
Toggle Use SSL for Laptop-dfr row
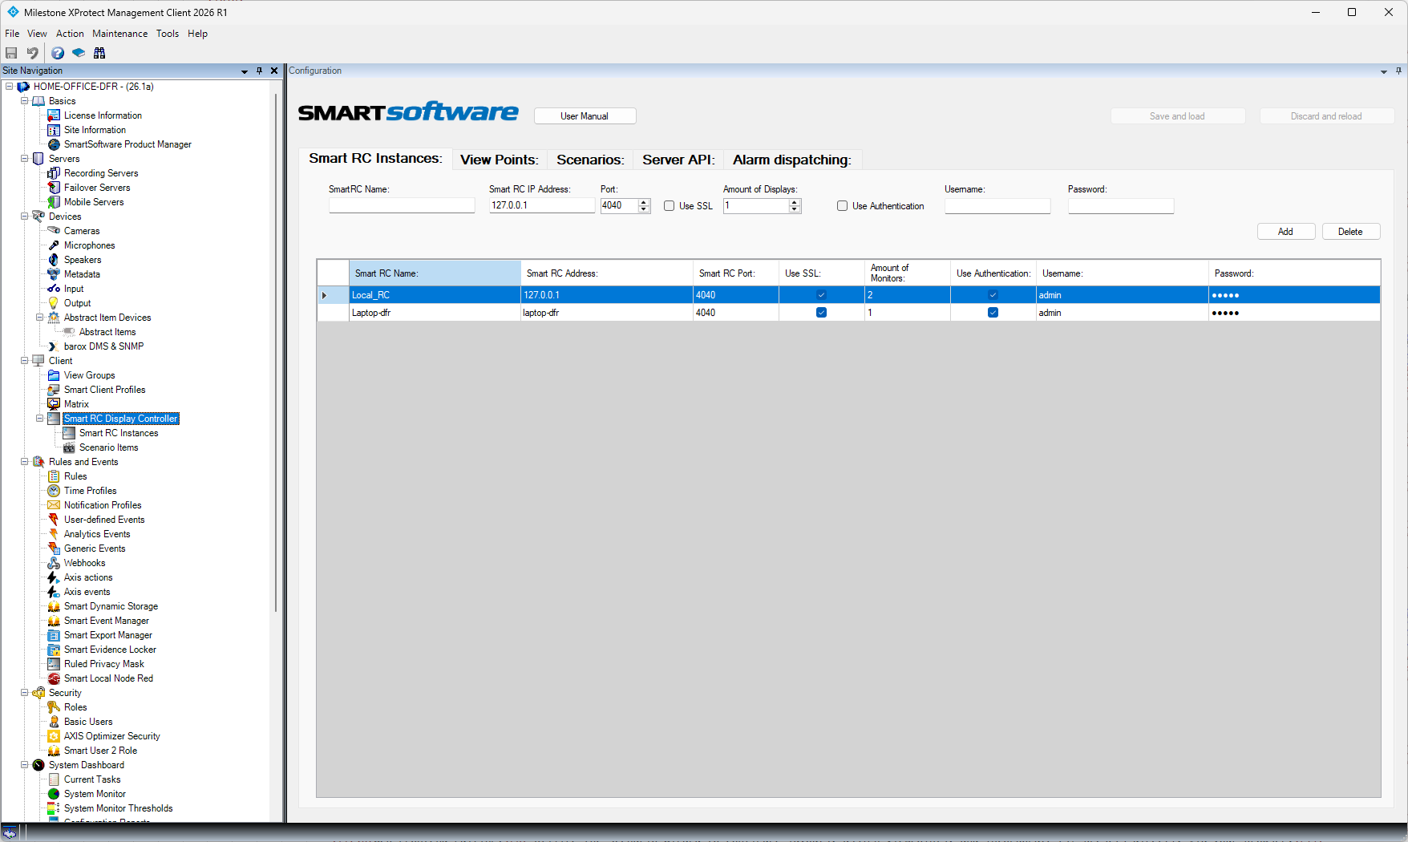(x=821, y=313)
